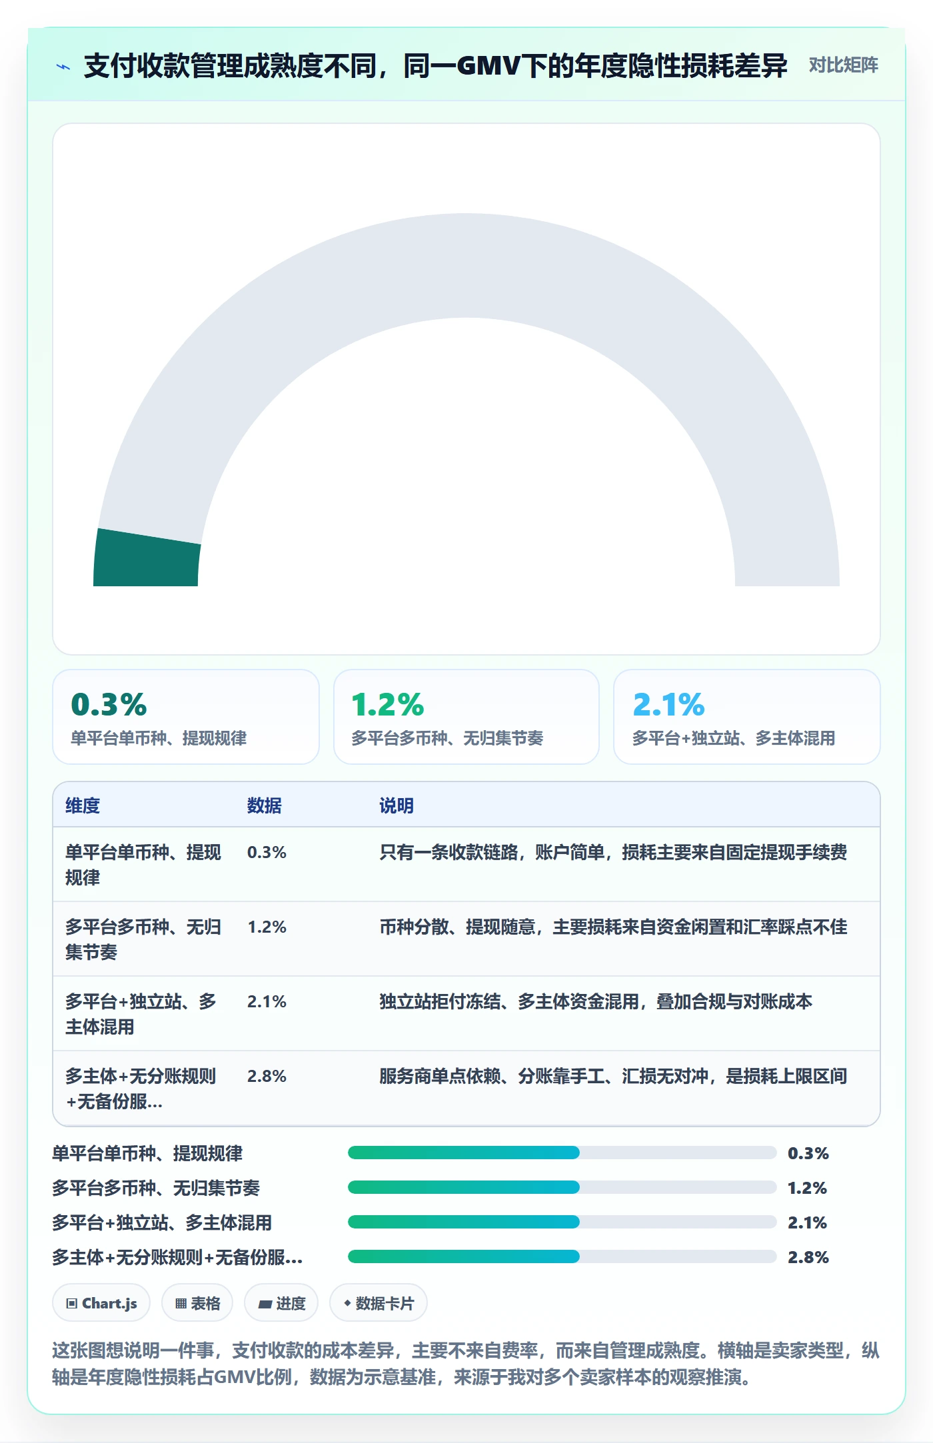Viewport: 933px width, 1443px height.
Task: Click progress label 多主体+无分账规则+无备份服...
Action: [x=177, y=1257]
